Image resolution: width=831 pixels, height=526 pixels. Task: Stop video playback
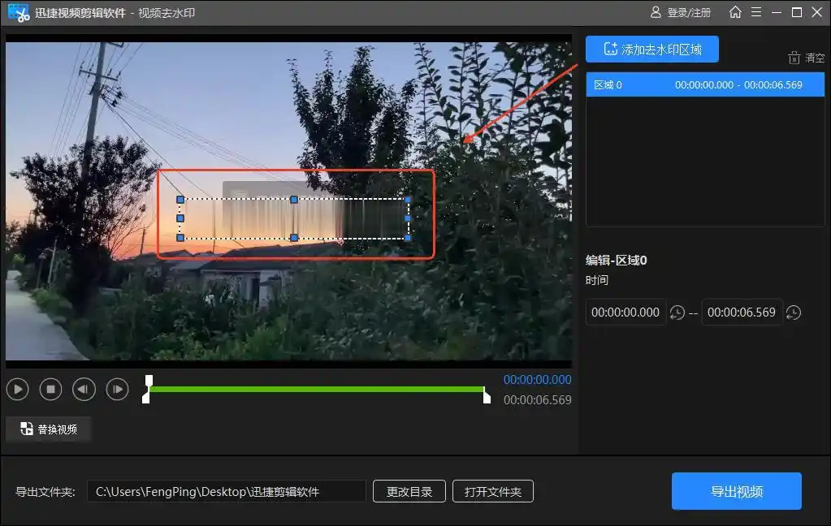tap(51, 390)
